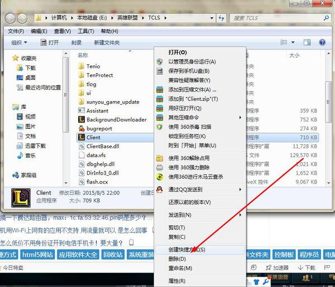Open the 文件(F) menu

[x=16, y=31]
